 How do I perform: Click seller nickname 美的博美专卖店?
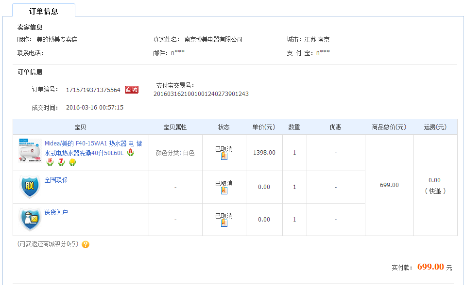(57, 39)
